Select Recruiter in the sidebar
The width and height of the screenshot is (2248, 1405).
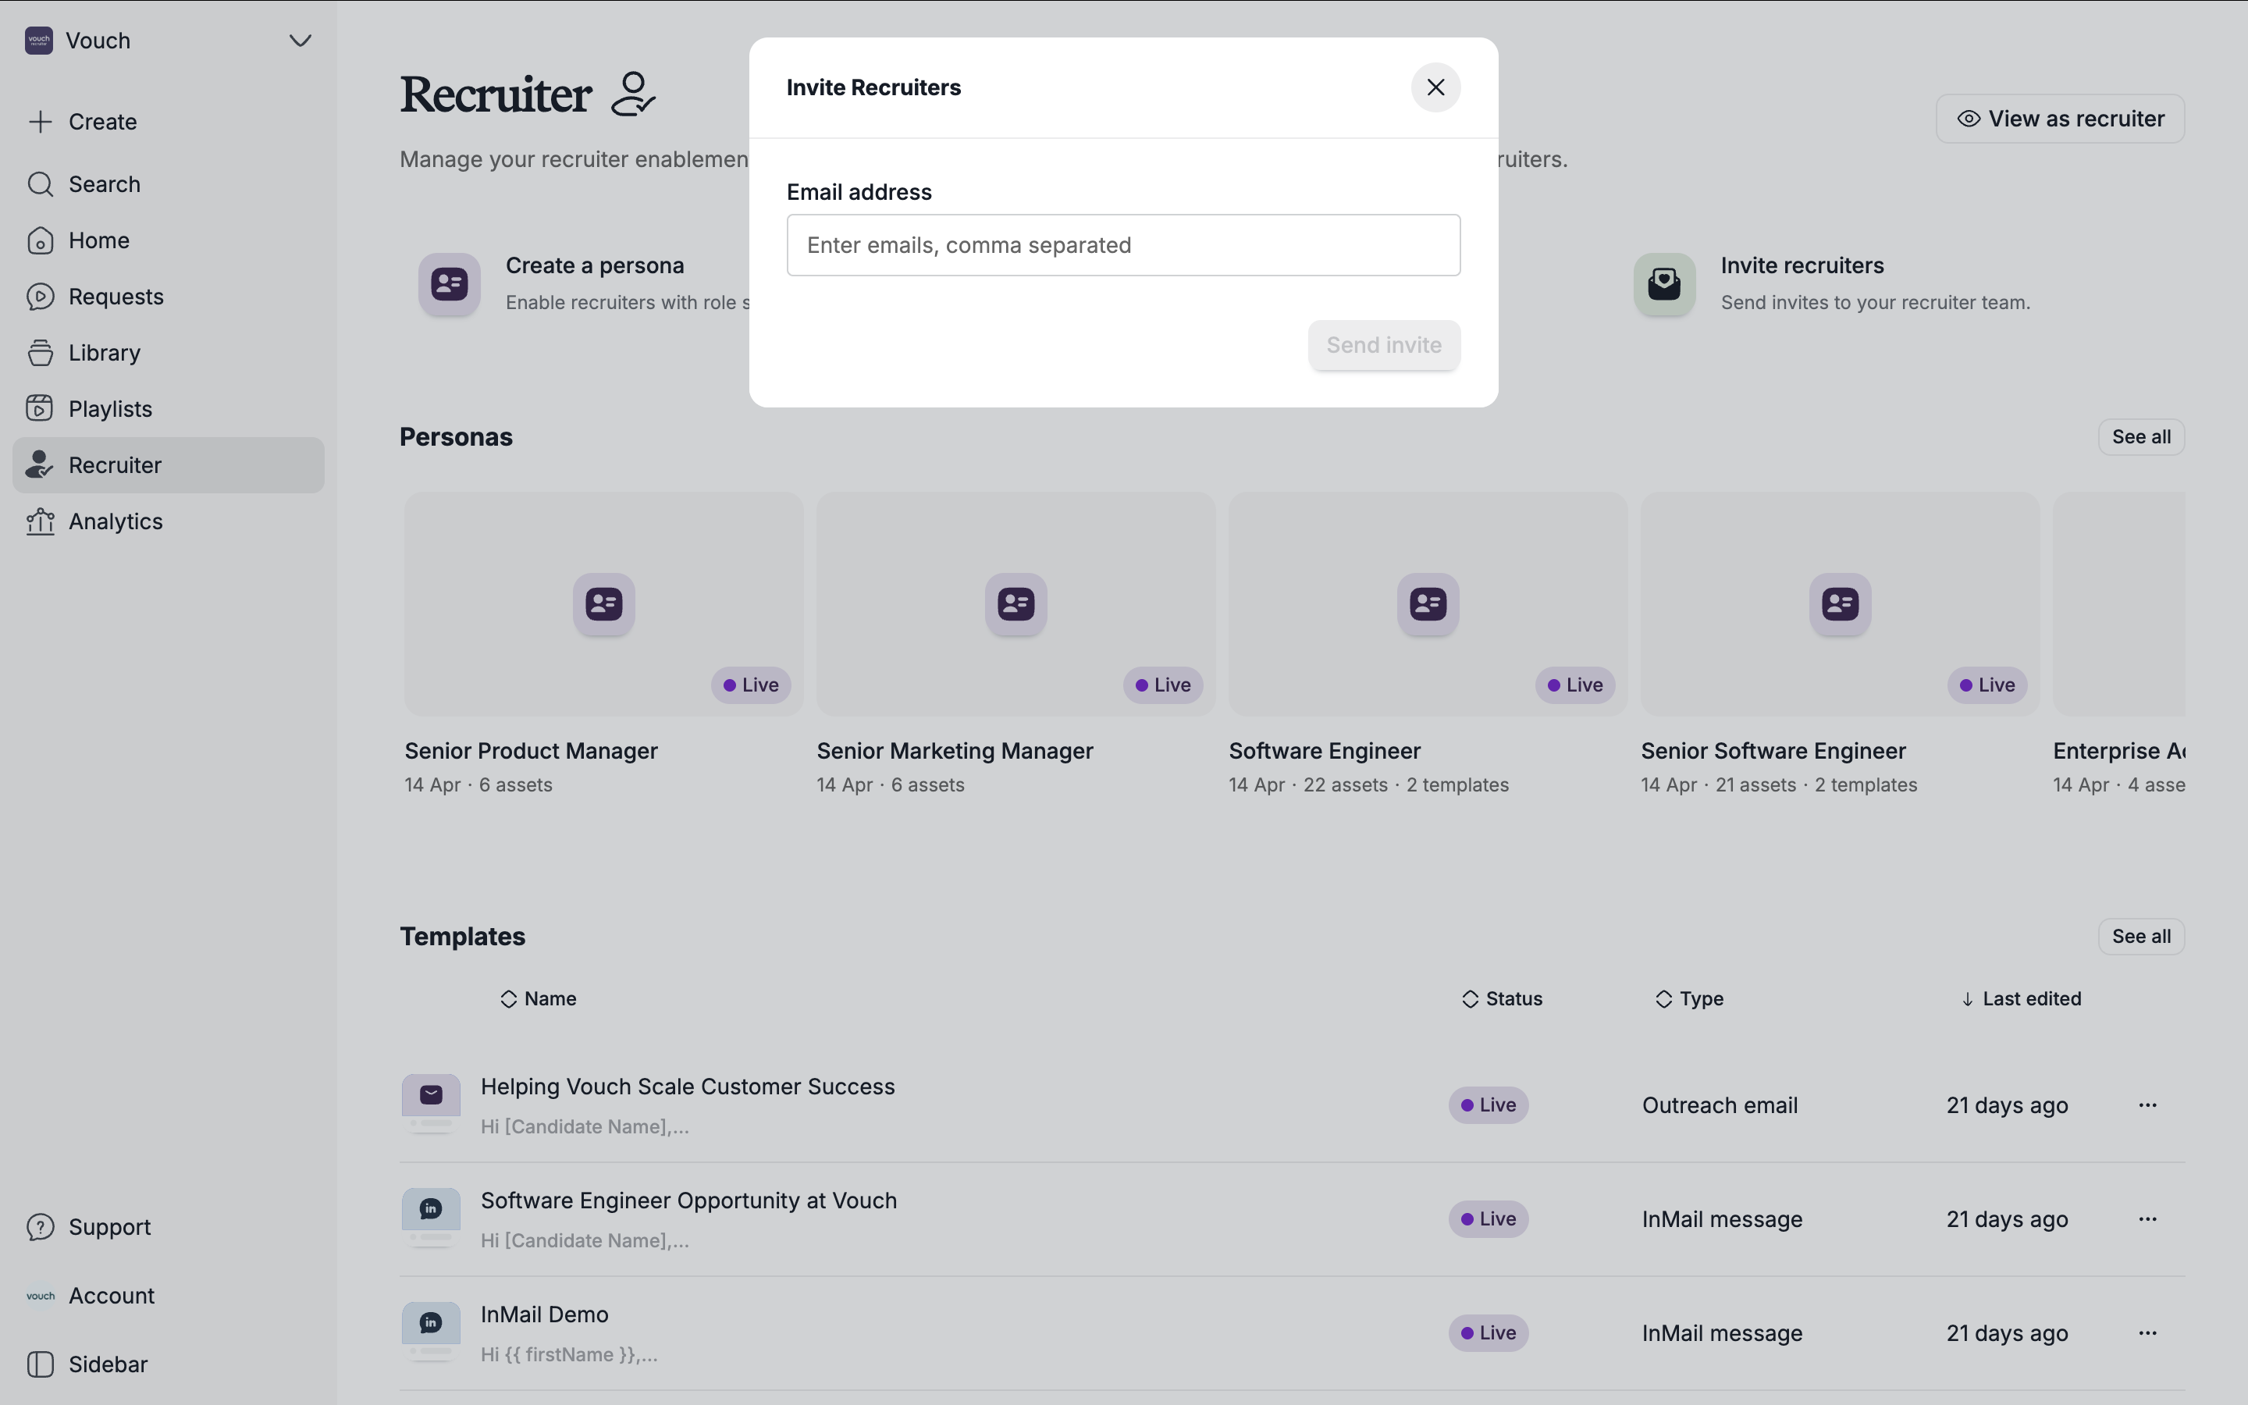[168, 465]
